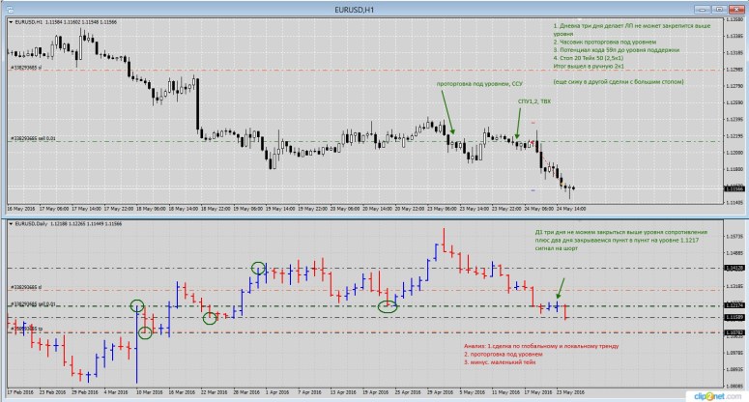Click the '18 May 22:00' time axis label
The height and width of the screenshot is (402, 749).
(216, 209)
